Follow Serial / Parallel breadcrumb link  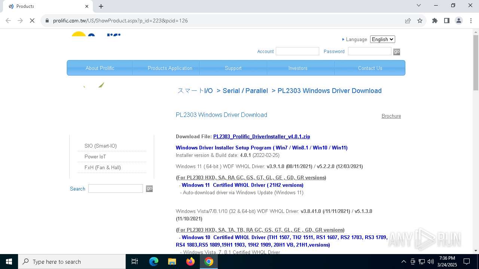[x=245, y=91]
